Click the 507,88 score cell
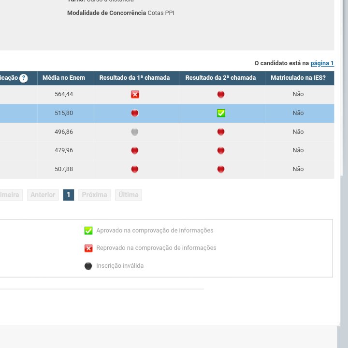This screenshot has width=348, height=348. click(65, 169)
